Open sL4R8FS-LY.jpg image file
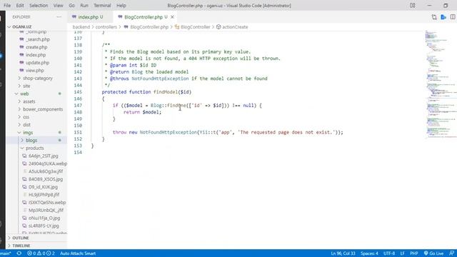The width and height of the screenshot is (457, 257). (44, 226)
